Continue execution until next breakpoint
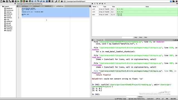178x100 pixels. click(44, 1)
